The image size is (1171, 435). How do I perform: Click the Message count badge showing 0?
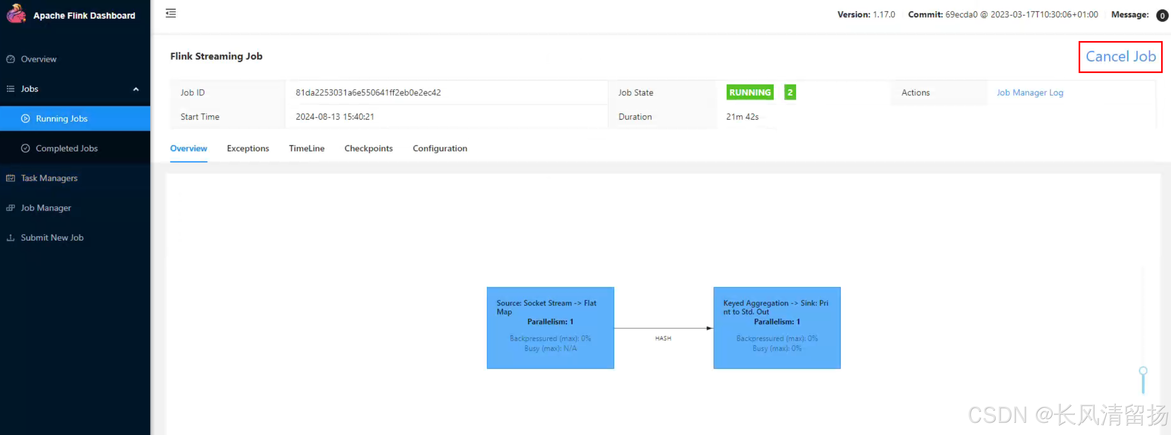pos(1162,15)
